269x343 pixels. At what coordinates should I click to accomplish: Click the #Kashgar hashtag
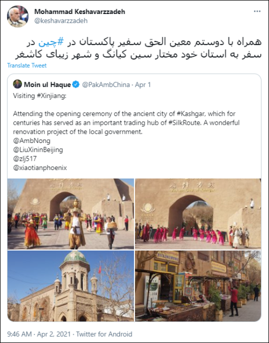coord(190,114)
